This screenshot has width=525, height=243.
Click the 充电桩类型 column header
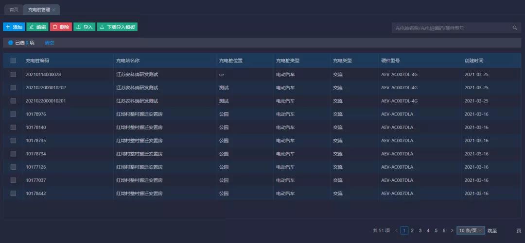(x=288, y=61)
